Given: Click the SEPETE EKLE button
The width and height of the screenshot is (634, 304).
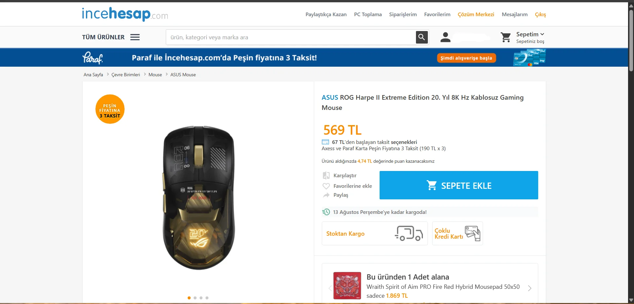Looking at the screenshot, I should tap(459, 185).
